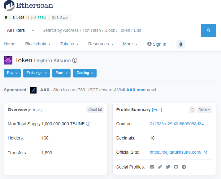
Task: Click the info icon beside Dejitaru Kitsune
Action: pos(75,60)
